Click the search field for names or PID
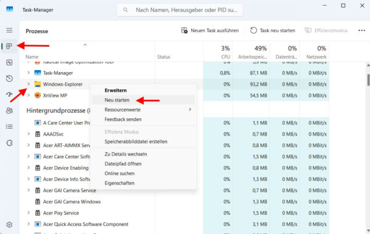This screenshot has height=234, width=370. coord(180,10)
